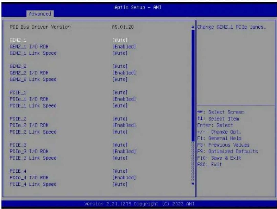Select PCIE_3 Link Speed label
Screen dimensions: 277x209
click(33, 158)
